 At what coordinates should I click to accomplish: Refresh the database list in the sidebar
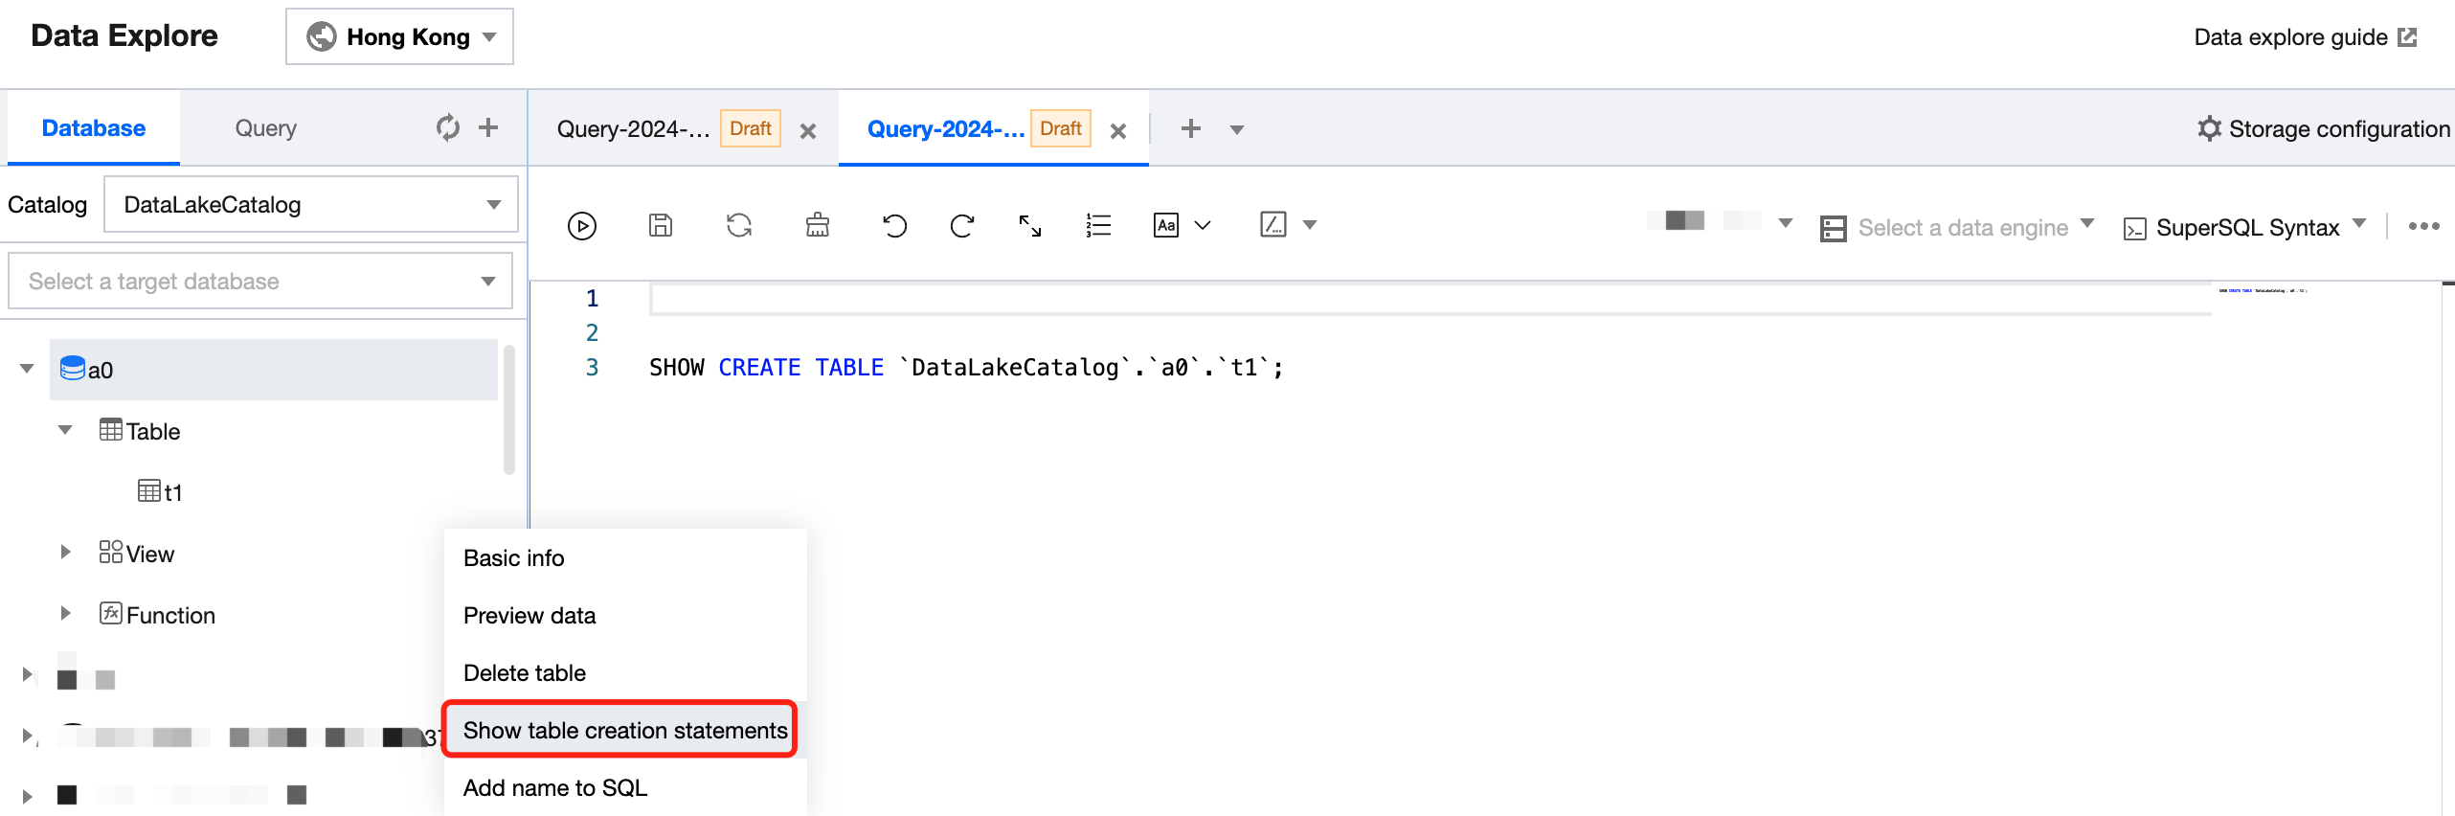click(447, 127)
